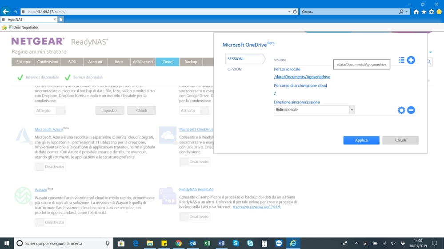
Task: Open Il servizio termina nel 2018 link
Action: coord(256,207)
